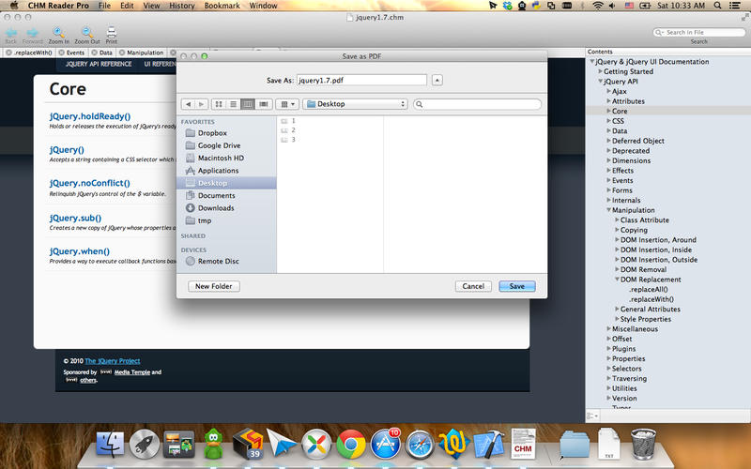Image resolution: width=751 pixels, height=469 pixels.
Task: Switch to list view in save dialog
Action: click(233, 103)
